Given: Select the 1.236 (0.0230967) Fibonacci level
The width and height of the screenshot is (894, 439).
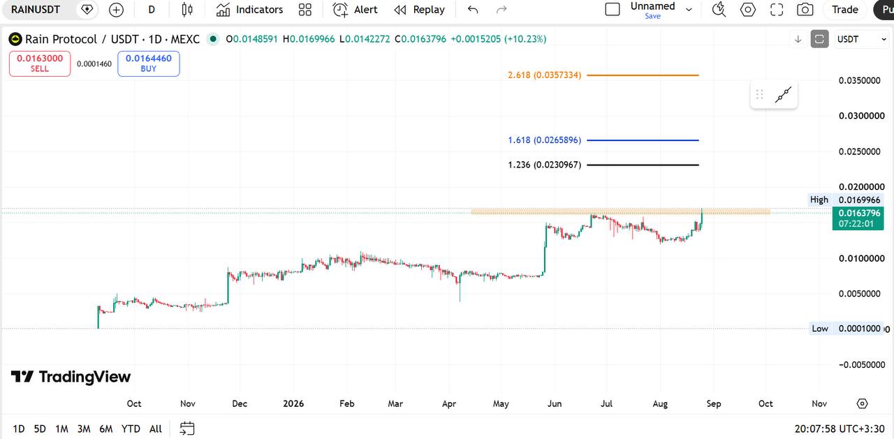Looking at the screenshot, I should pos(545,165).
